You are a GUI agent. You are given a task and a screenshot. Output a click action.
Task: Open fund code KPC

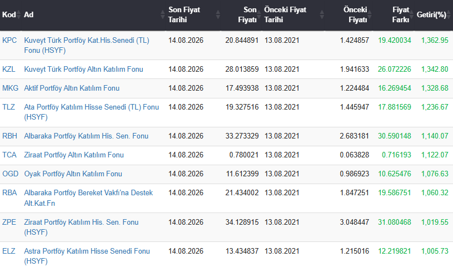(9, 40)
